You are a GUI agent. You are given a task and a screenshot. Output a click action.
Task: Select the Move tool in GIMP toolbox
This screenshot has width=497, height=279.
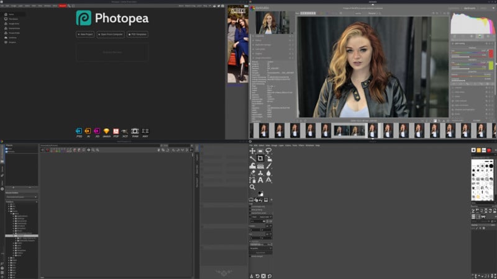252,151
